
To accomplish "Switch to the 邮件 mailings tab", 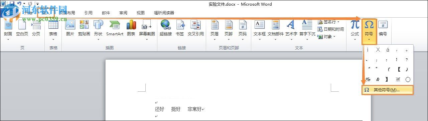I will pyautogui.click(x=106, y=13).
